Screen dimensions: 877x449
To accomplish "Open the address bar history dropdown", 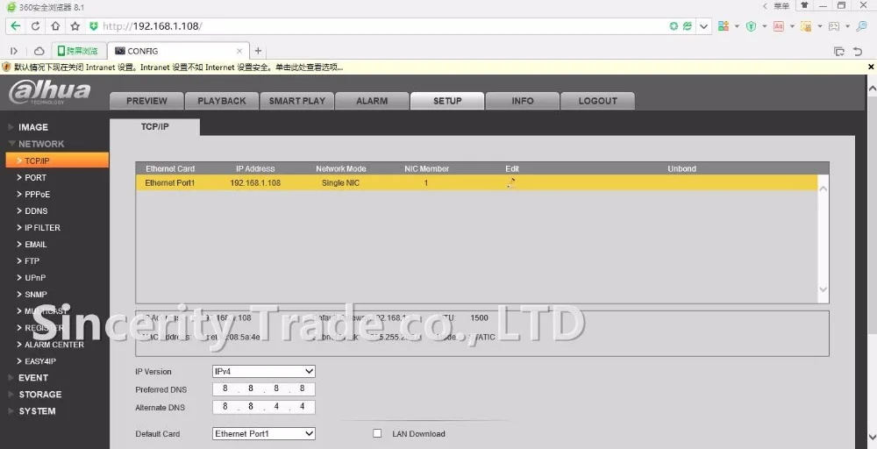I will (703, 26).
